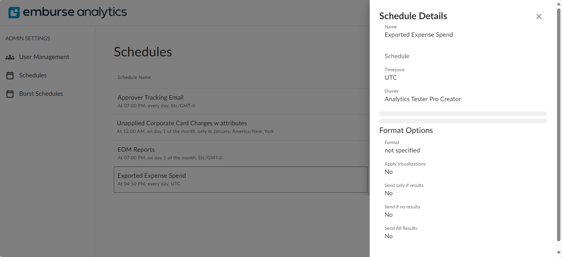Open the Burst Schedules section

[x=41, y=93]
